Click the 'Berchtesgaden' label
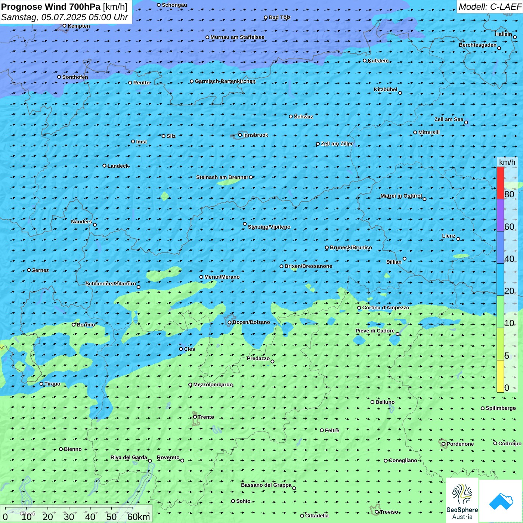523x523 pixels. pos(478,45)
